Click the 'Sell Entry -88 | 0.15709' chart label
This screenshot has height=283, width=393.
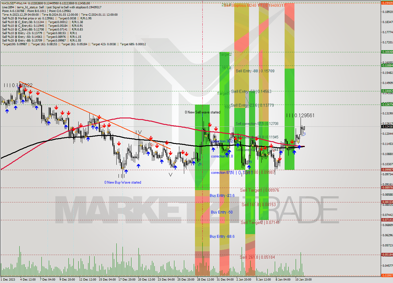click(x=255, y=71)
